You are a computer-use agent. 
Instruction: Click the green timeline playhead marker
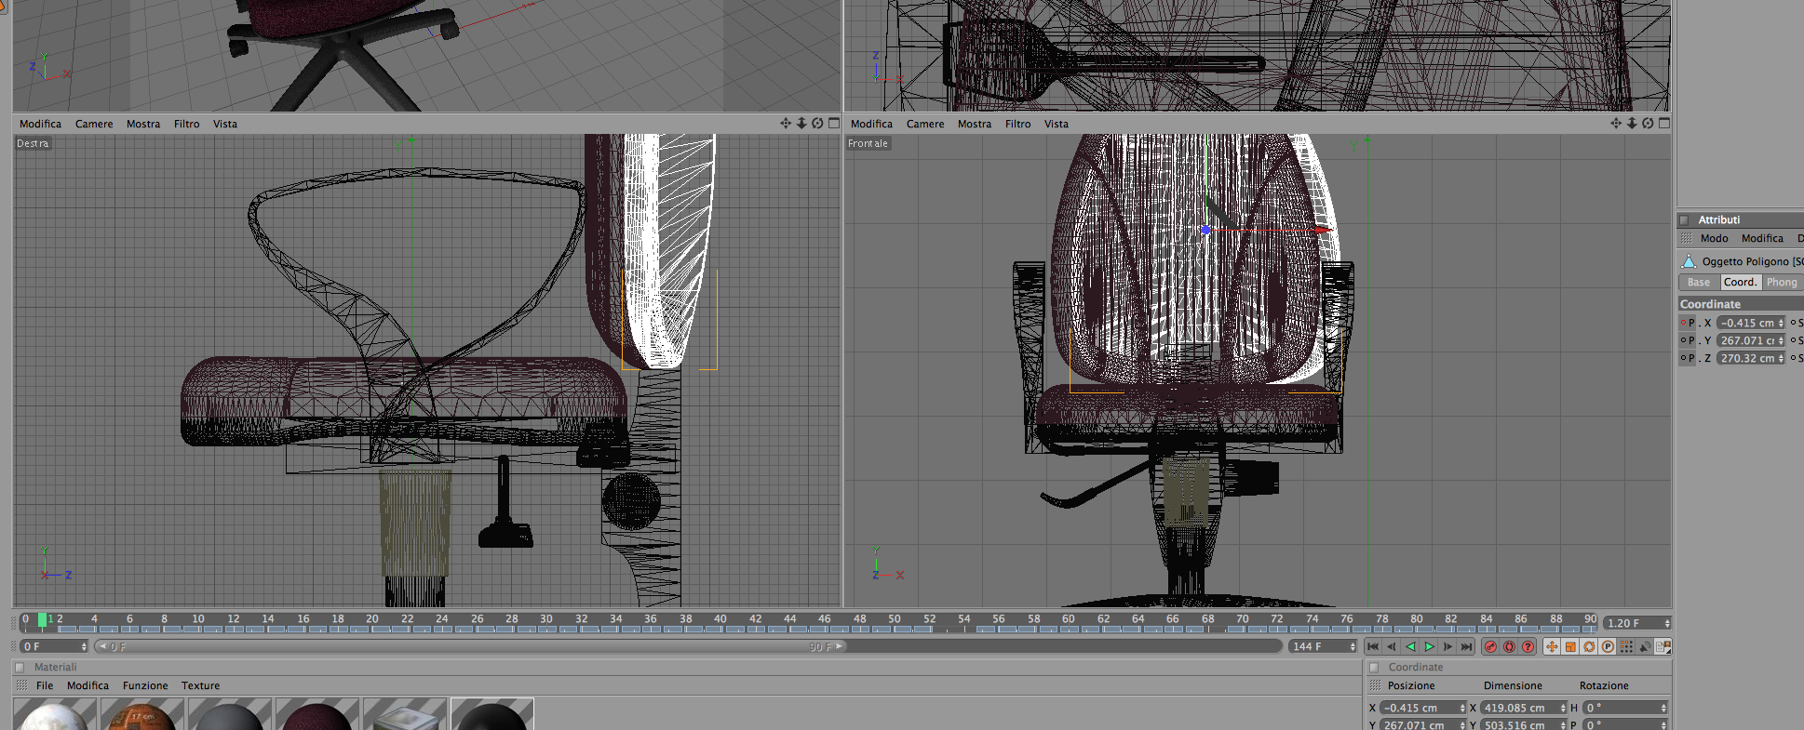click(x=42, y=620)
